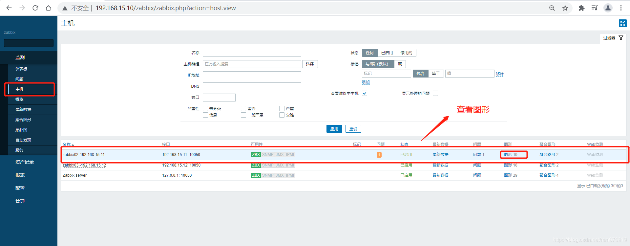Click the ZBX badge for zabbix02
Screen dimensions: 630x246
pos(256,155)
